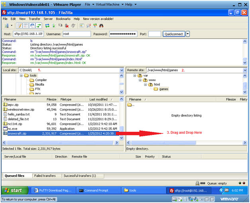The height and width of the screenshot is (203, 250).
Task: Toggle processing of the transfer queue
Action: click(x=54, y=25)
